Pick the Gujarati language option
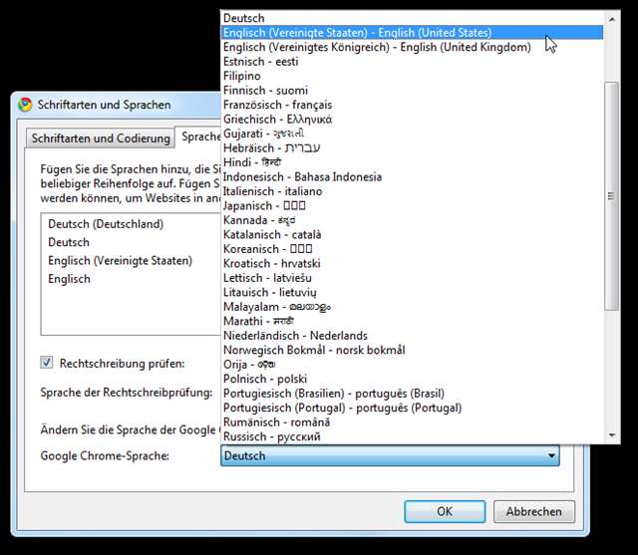This screenshot has width=638, height=555. point(412,134)
